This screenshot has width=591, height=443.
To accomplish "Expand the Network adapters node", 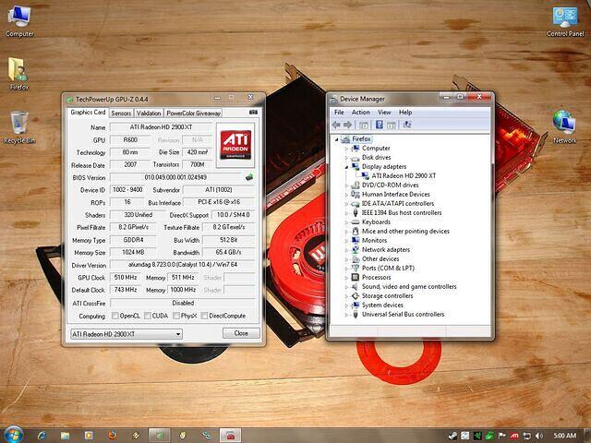I will (x=346, y=250).
